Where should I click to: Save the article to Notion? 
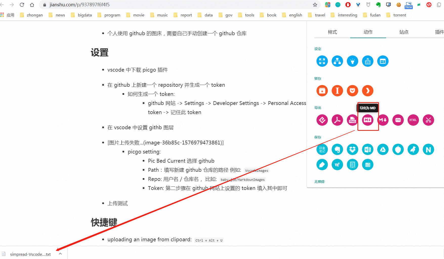pyautogui.click(x=428, y=149)
